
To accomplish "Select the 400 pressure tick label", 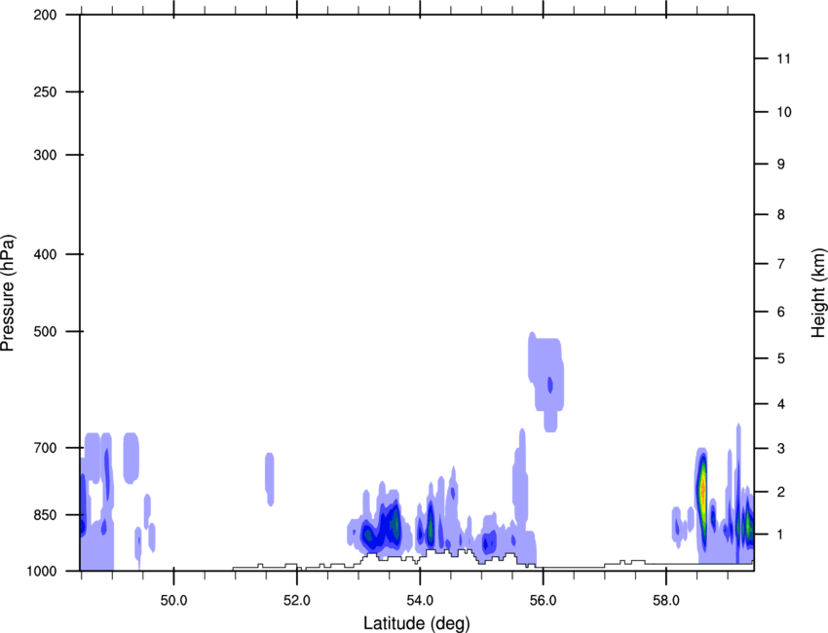I will pos(46,254).
